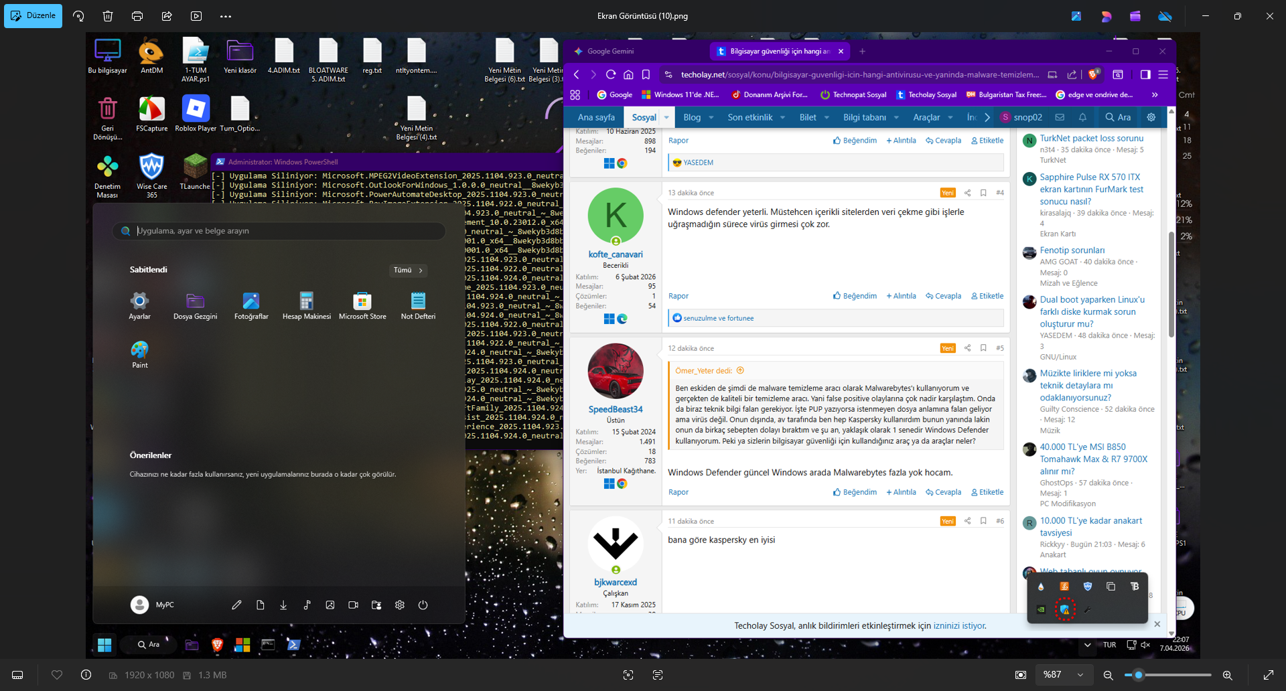Open forum notifications bell icon
The height and width of the screenshot is (691, 1286).
[x=1082, y=117]
